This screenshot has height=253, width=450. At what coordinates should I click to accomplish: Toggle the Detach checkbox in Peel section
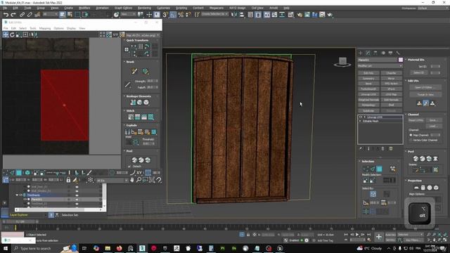tap(129, 167)
